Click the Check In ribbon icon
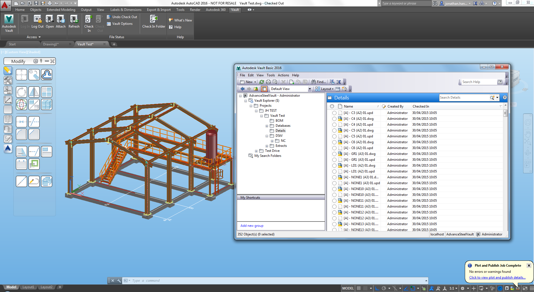534x292 pixels. 89,23
